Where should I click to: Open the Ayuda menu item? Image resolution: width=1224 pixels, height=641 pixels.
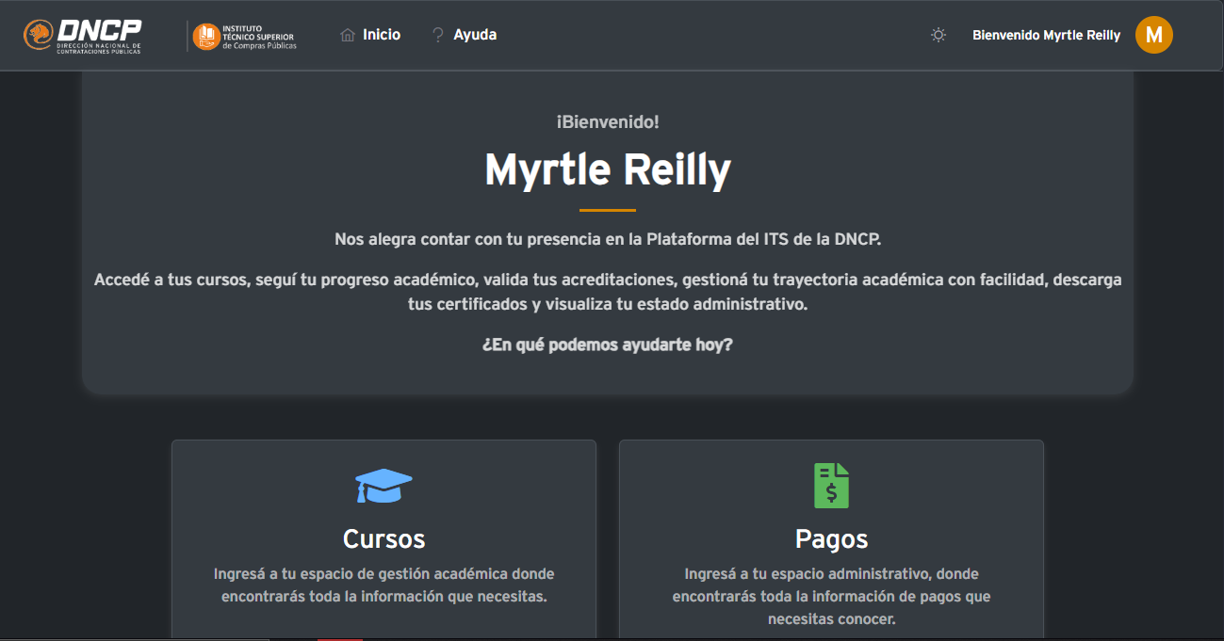click(475, 35)
